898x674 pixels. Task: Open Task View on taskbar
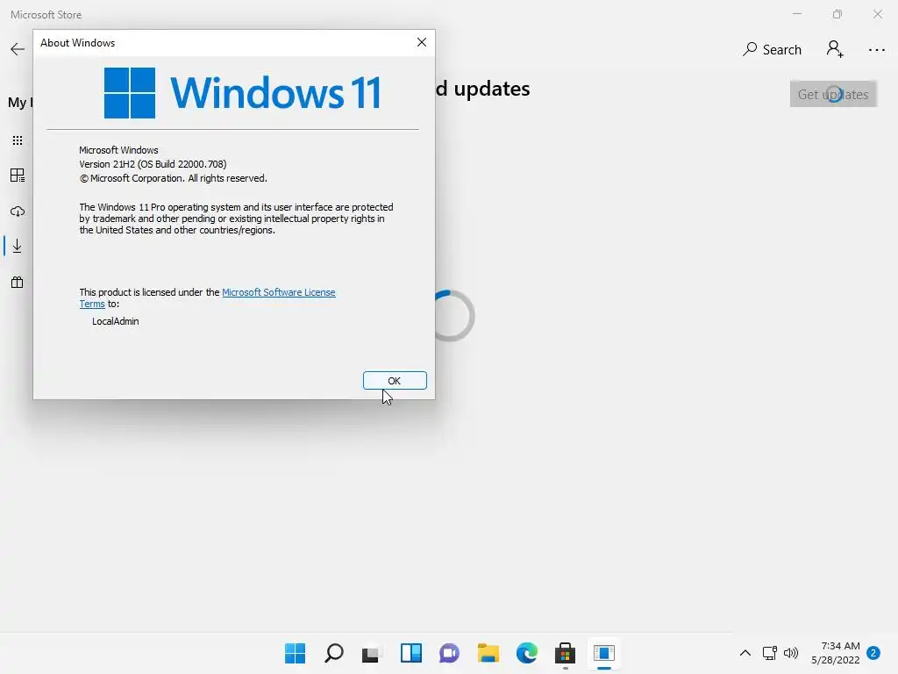[372, 653]
